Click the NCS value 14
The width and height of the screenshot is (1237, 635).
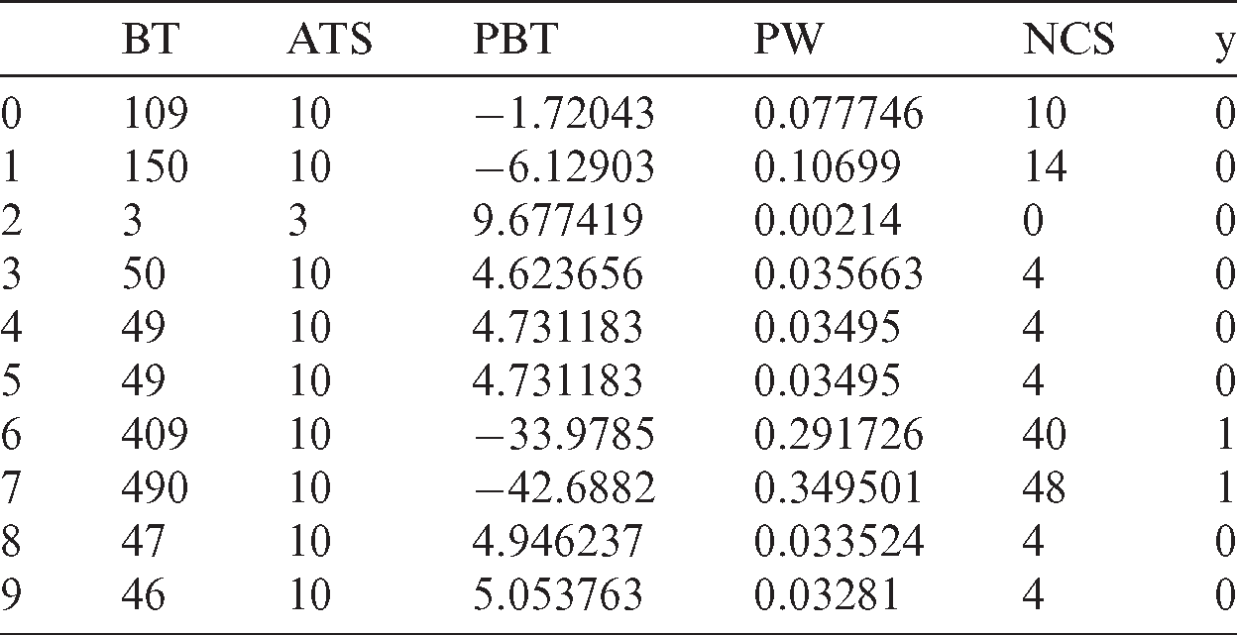(x=1045, y=168)
